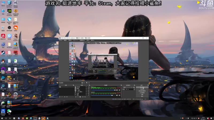Image resolution: width=214 pixels, height=120 pixels.
Task: Add a new source in Sources panel
Action: pos(76,97)
